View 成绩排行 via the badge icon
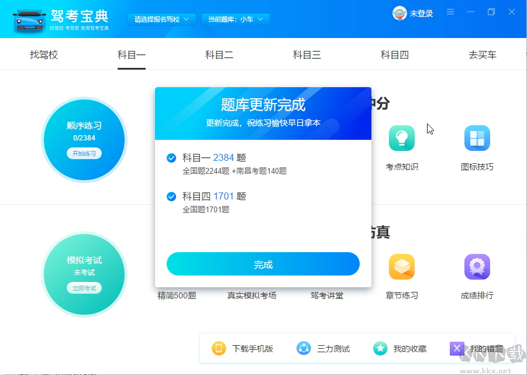The image size is (527, 375). [x=477, y=266]
